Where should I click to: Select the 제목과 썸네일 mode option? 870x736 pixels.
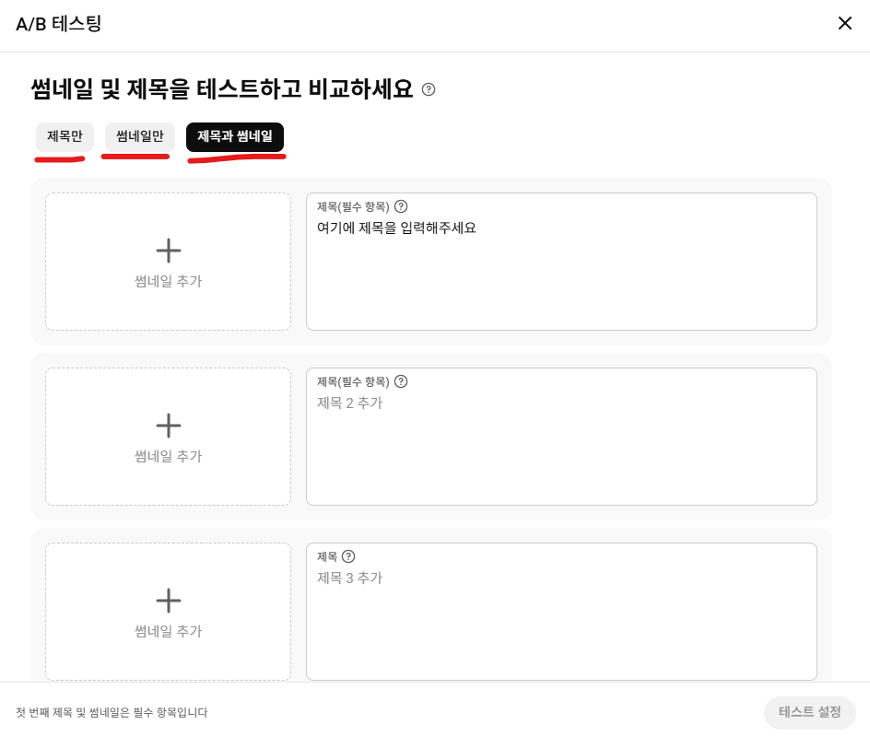click(x=235, y=136)
